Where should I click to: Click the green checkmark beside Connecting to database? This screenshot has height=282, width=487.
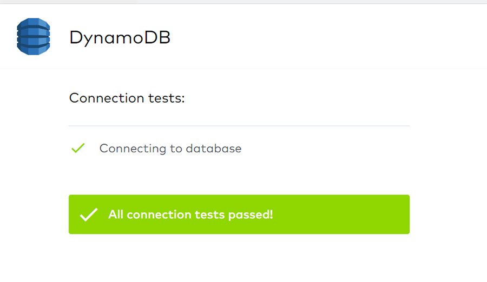click(78, 148)
